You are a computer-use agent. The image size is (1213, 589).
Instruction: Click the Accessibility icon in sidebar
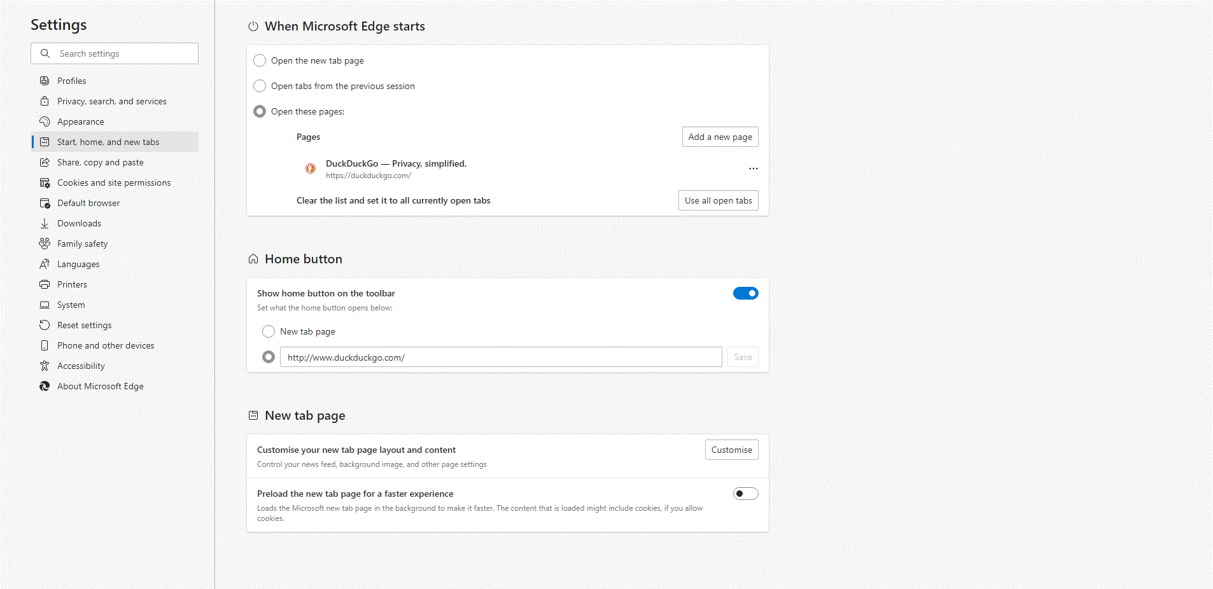point(45,366)
